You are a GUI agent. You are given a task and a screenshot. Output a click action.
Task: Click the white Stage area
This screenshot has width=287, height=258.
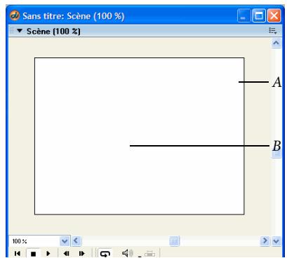coord(139,136)
